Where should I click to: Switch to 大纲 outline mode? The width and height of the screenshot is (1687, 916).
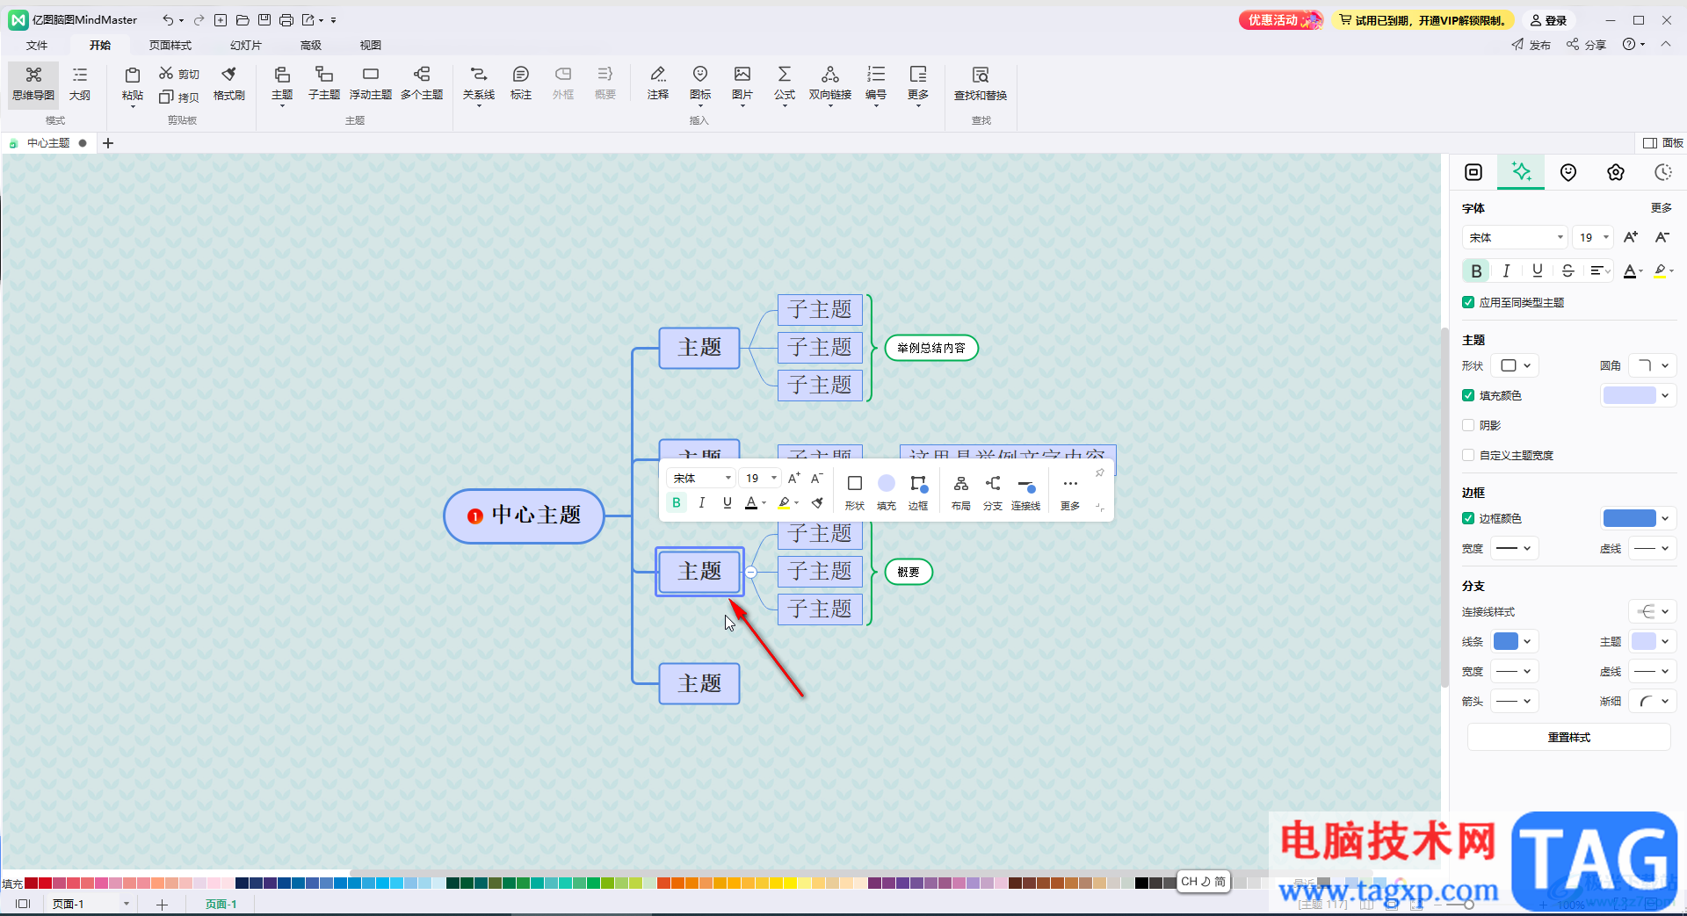click(x=80, y=83)
